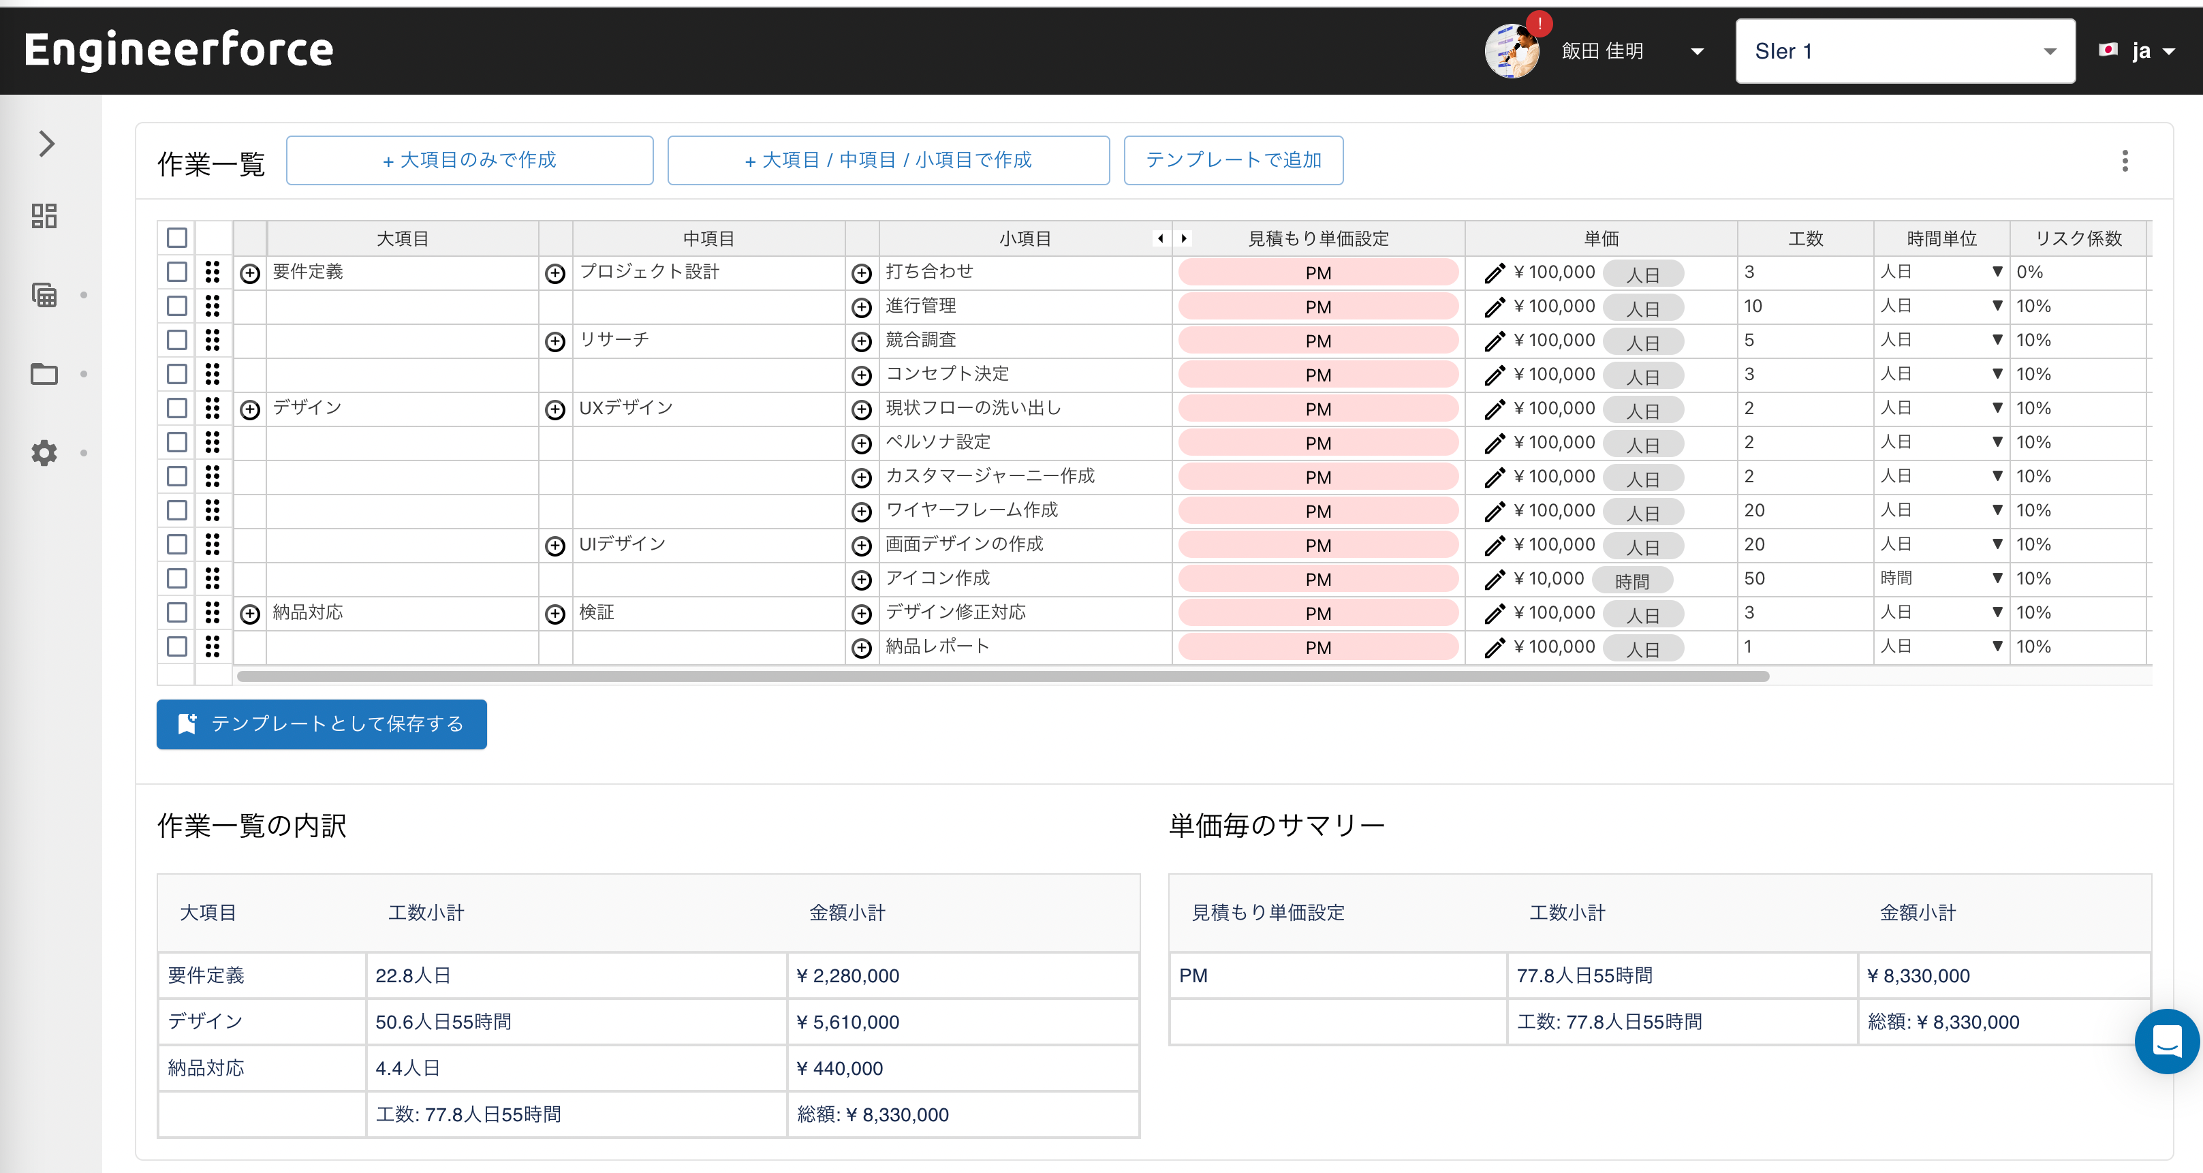Select the estimates icon in the sidebar
The width and height of the screenshot is (2203, 1173).
[44, 295]
